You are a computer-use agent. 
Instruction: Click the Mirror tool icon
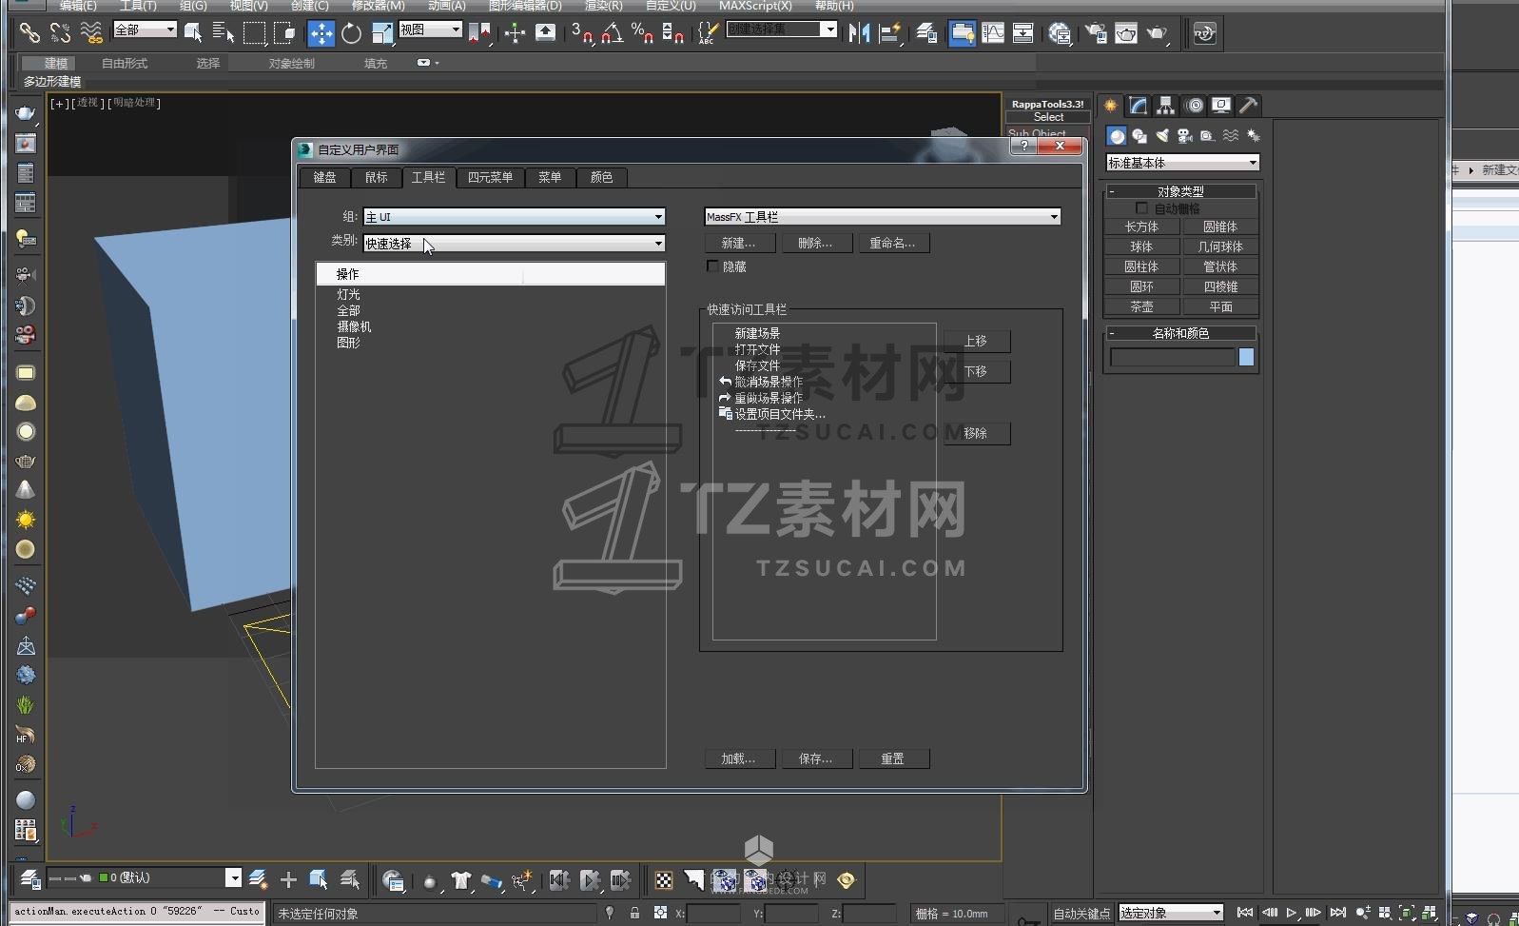click(859, 33)
